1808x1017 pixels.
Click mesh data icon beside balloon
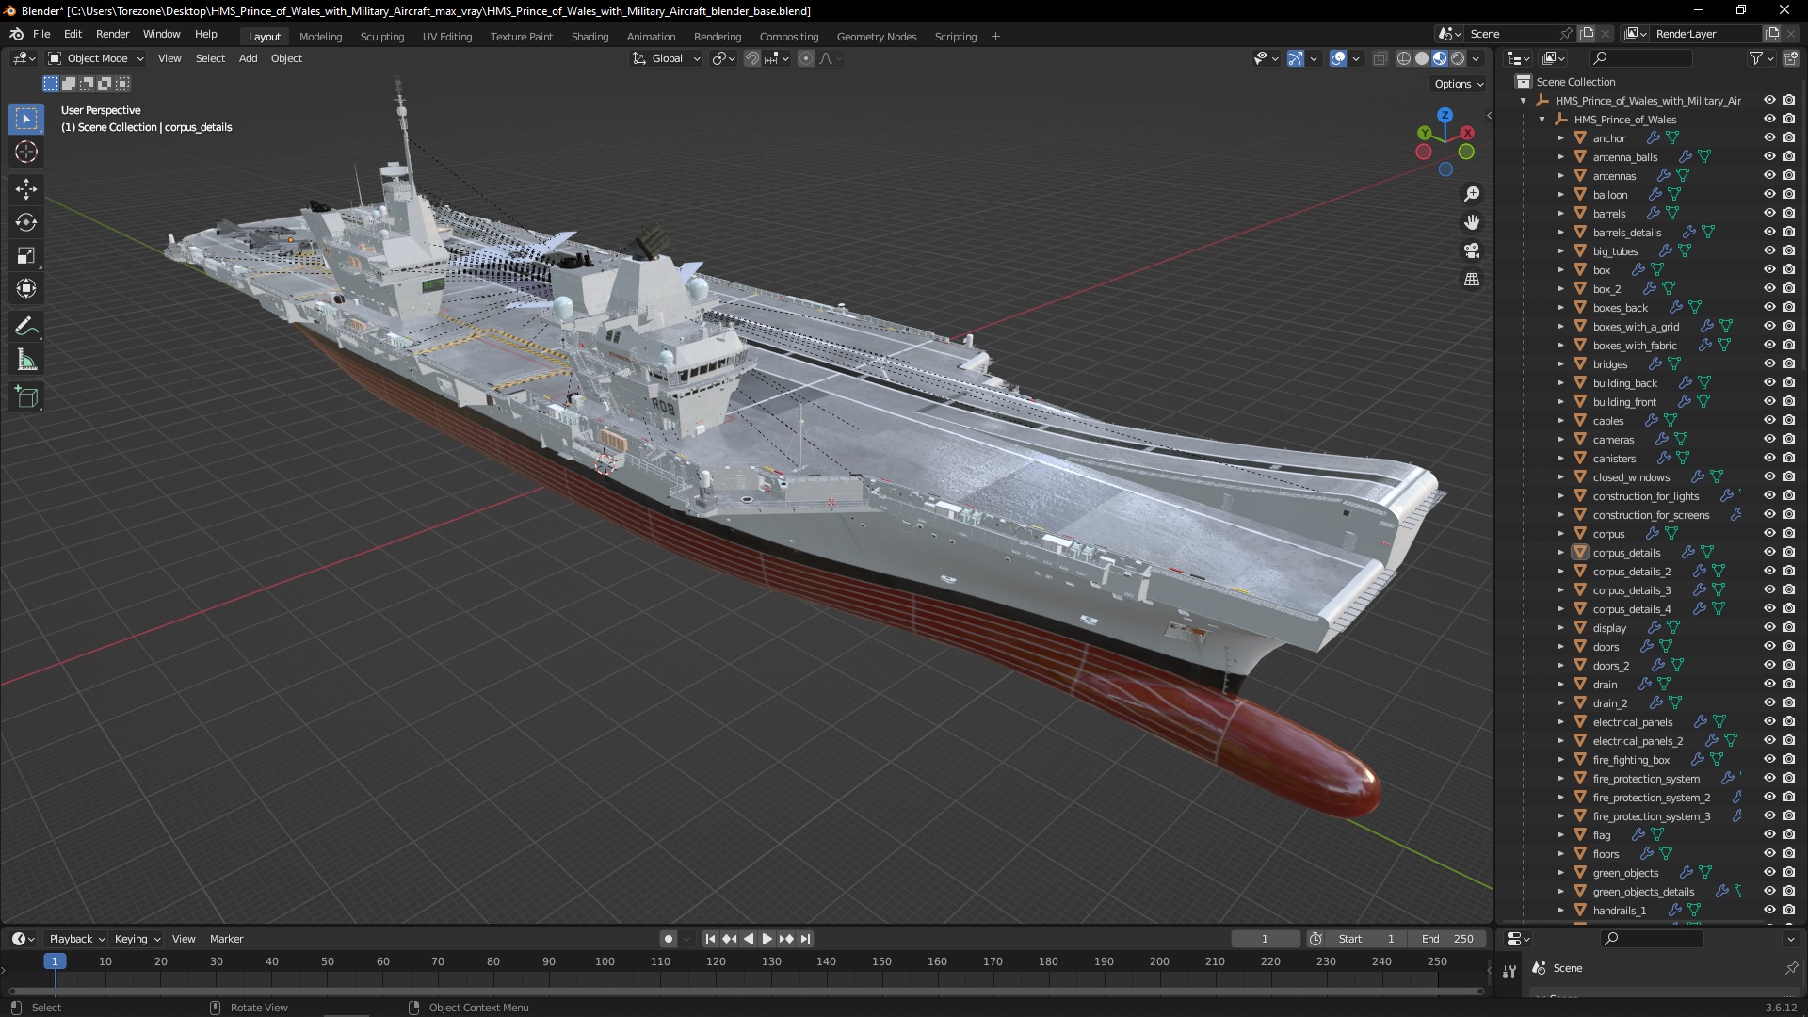pyautogui.click(x=1674, y=195)
